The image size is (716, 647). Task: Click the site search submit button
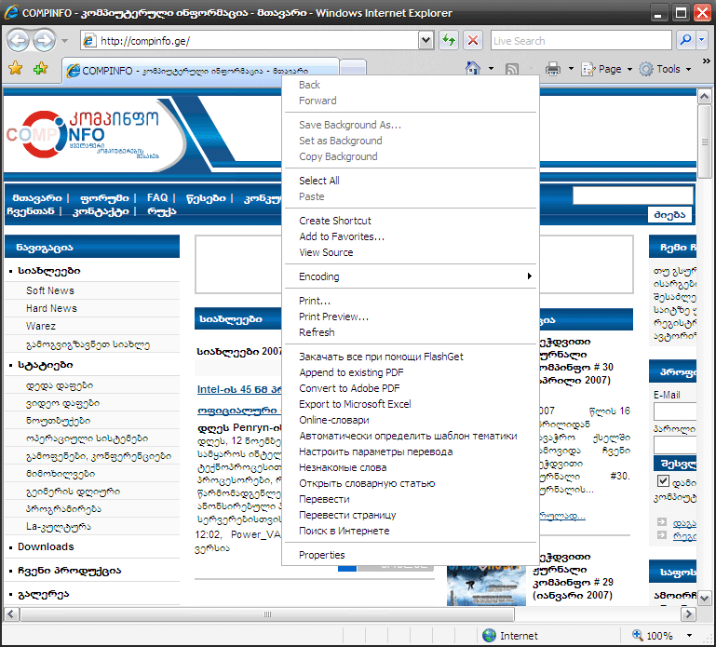pos(669,215)
